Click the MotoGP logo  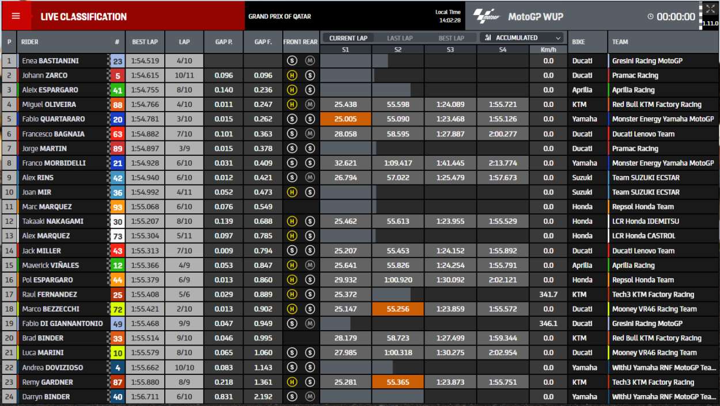pos(487,17)
